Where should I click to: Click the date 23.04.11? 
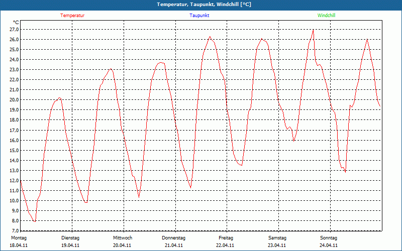[277, 245]
